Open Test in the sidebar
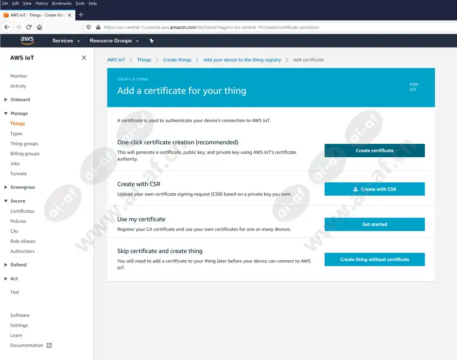 15,292
